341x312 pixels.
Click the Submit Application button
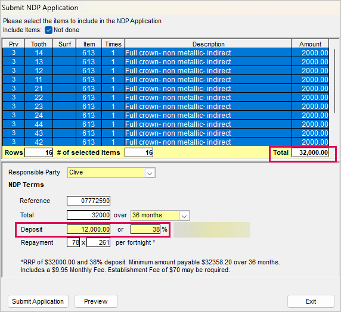(38, 301)
